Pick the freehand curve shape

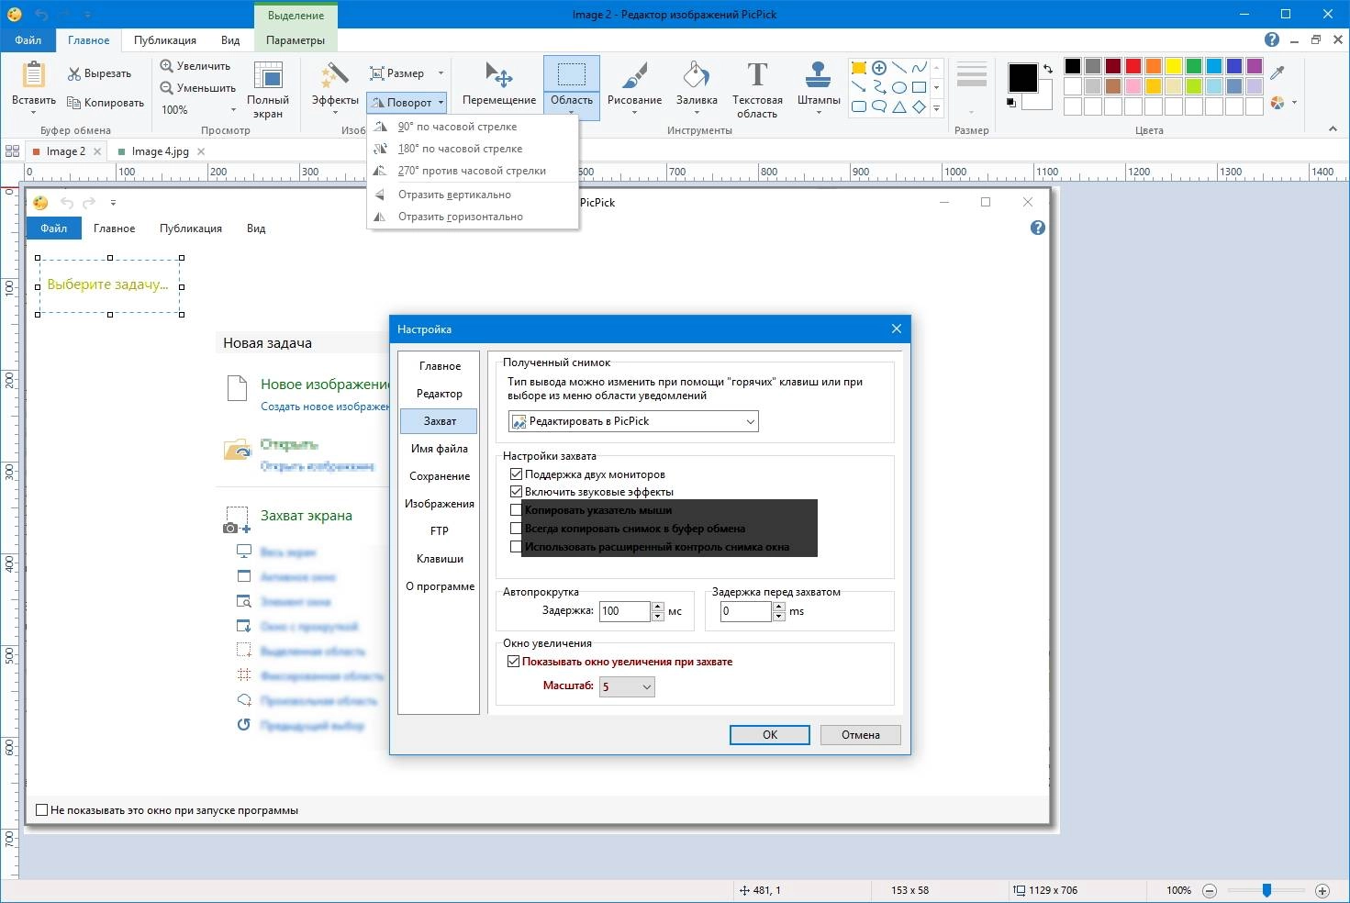[920, 68]
